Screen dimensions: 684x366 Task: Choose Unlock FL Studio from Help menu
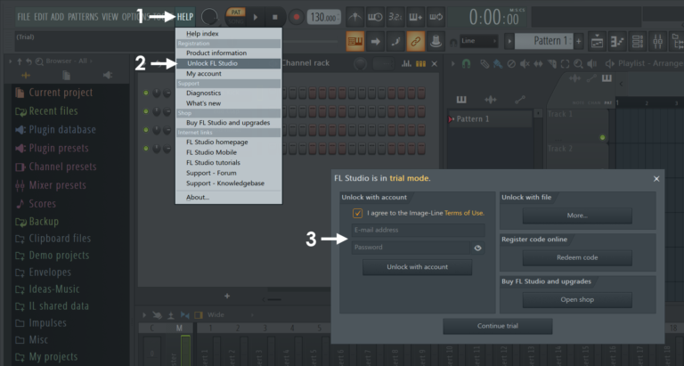point(229,63)
